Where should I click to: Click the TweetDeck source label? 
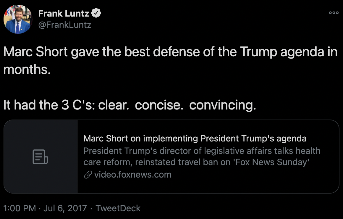[x=118, y=208]
